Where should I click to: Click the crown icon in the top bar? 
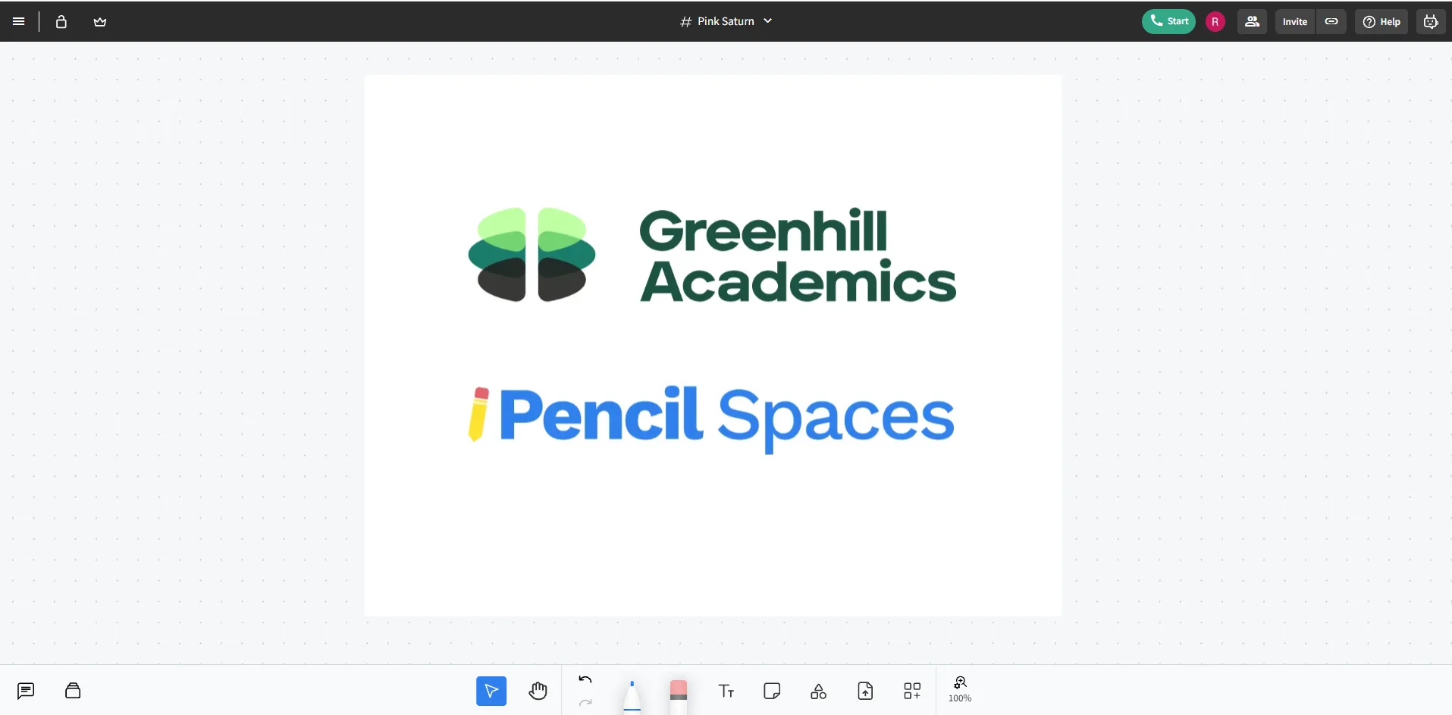(x=100, y=21)
